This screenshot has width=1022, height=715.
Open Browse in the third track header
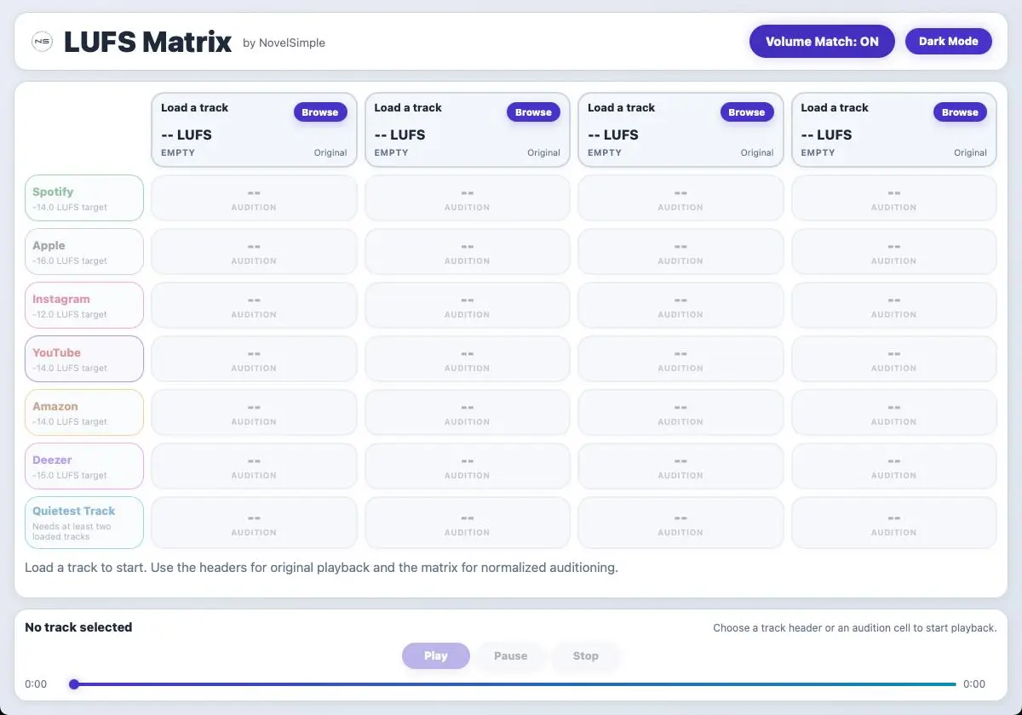point(746,112)
